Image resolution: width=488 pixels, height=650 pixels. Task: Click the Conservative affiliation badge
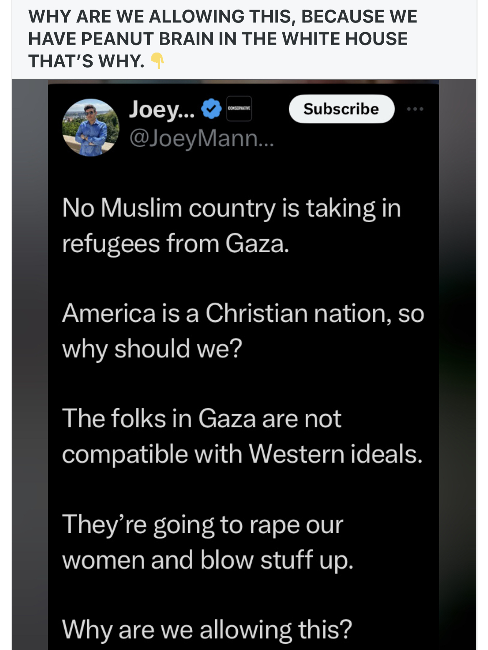click(239, 108)
